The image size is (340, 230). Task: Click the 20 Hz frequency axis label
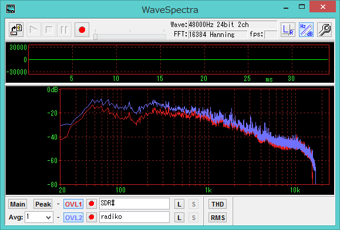pos(62,190)
